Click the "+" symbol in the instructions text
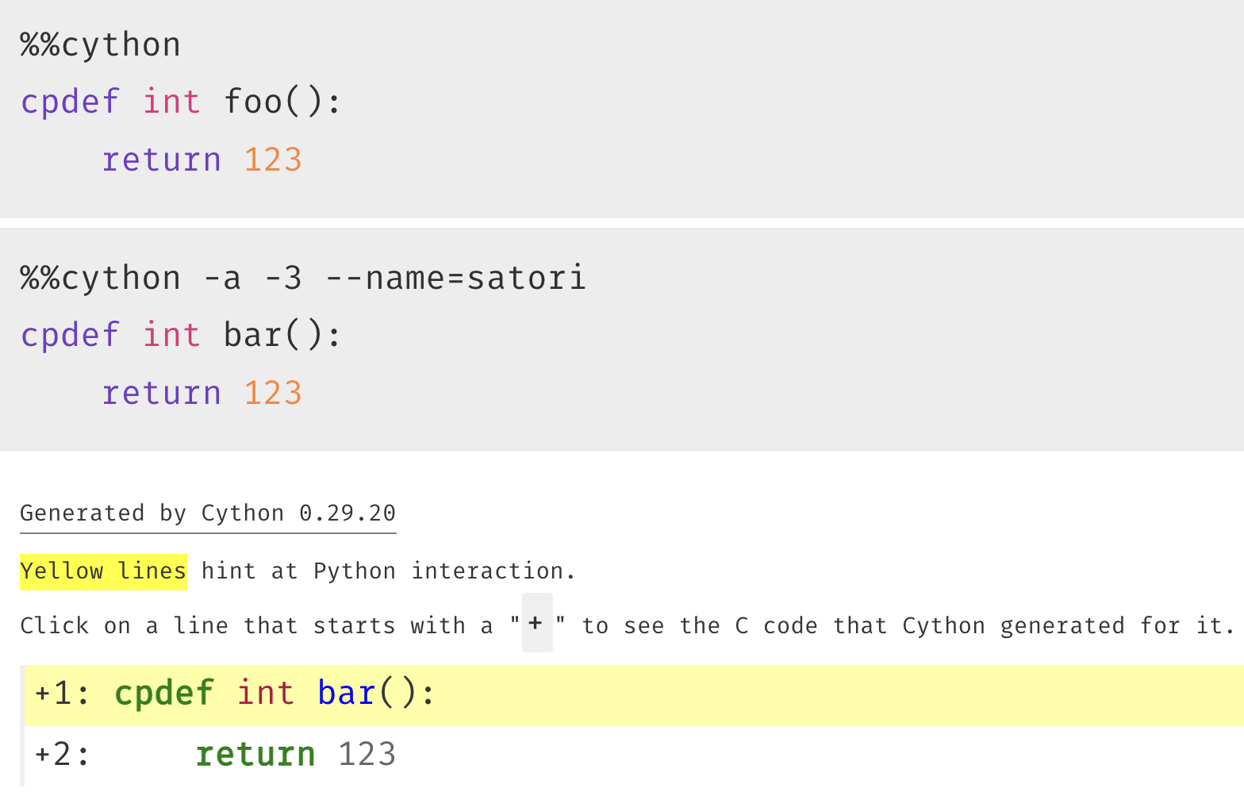 536,623
